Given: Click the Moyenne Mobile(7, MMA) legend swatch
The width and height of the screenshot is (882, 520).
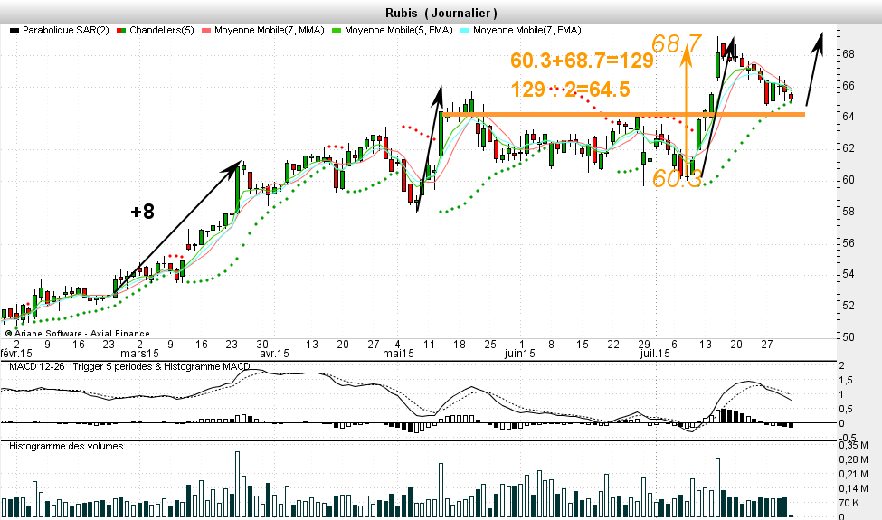Looking at the screenshot, I should pyautogui.click(x=206, y=31).
